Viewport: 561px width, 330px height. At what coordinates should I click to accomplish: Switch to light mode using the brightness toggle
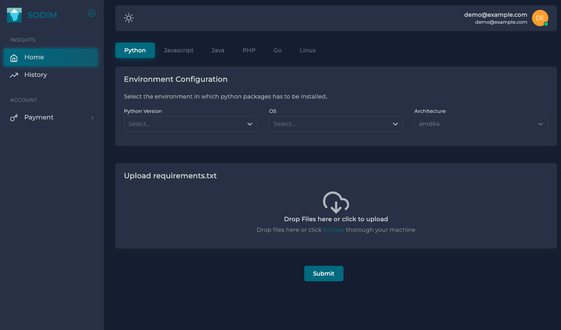[129, 18]
